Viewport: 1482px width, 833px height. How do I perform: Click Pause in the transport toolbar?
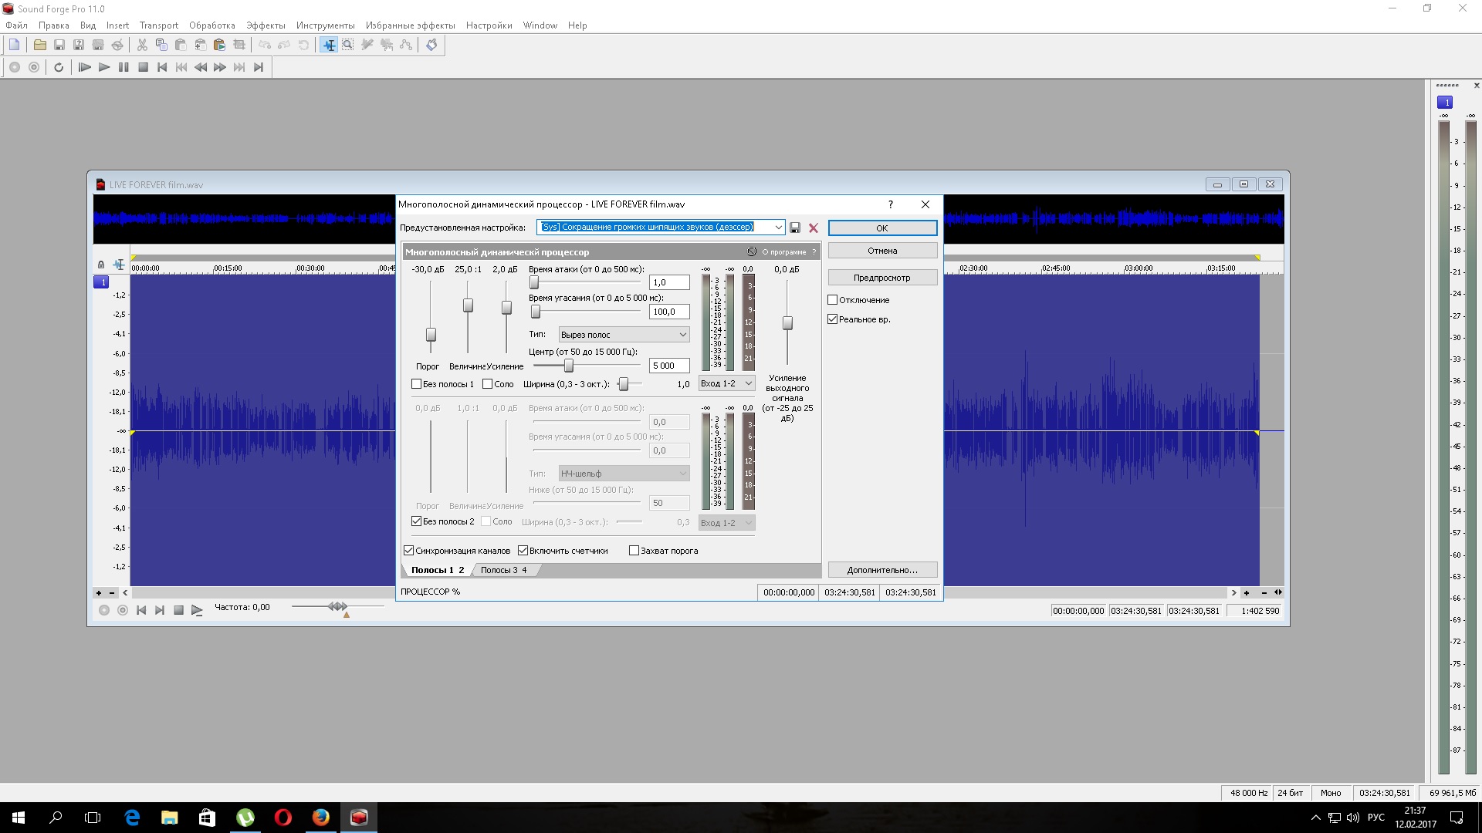click(x=123, y=67)
